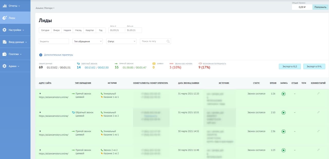Image resolution: width=329 pixels, height=159 pixels.
Task: Click the plus icon next to Дополнительные параметры
Action: pyautogui.click(x=41, y=55)
